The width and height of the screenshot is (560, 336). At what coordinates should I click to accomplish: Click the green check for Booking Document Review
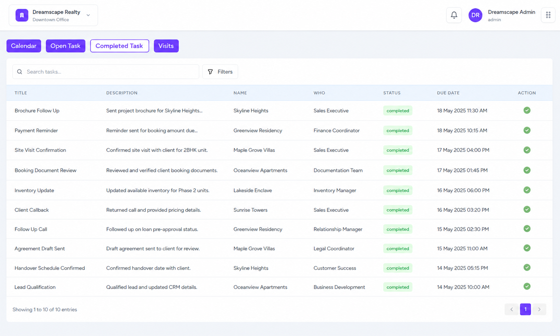[527, 170]
